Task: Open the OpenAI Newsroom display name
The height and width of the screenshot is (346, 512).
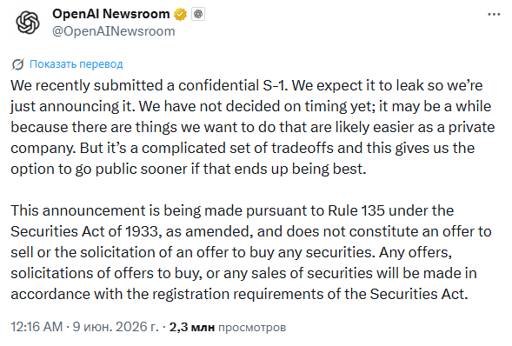Action: coord(111,14)
